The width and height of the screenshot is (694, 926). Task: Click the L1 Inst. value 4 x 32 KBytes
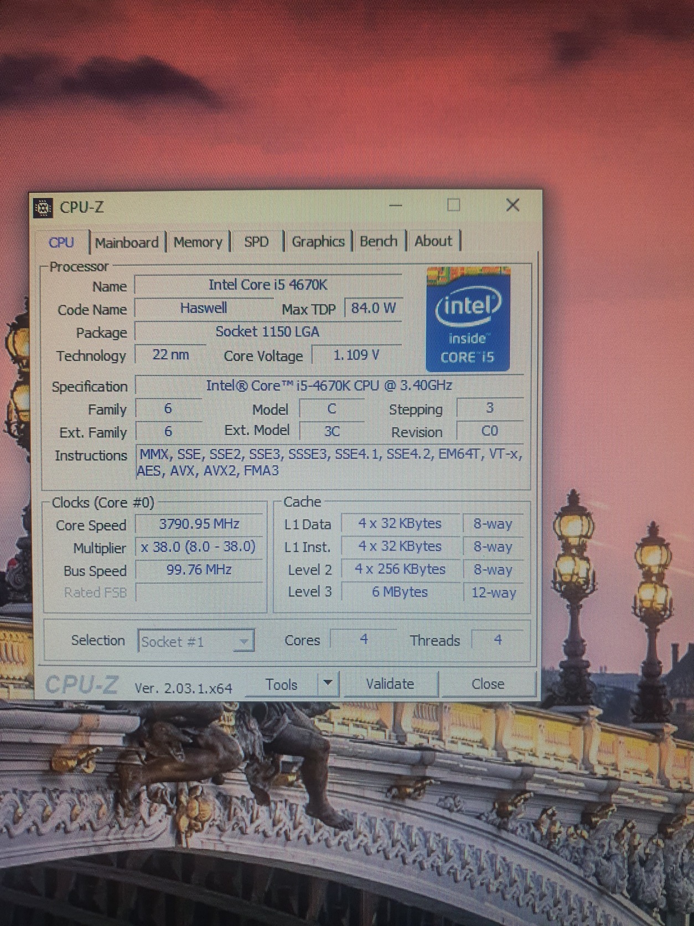click(x=400, y=547)
